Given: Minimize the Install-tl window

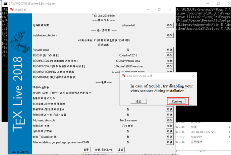Looking at the screenshot, I should click(x=148, y=10).
